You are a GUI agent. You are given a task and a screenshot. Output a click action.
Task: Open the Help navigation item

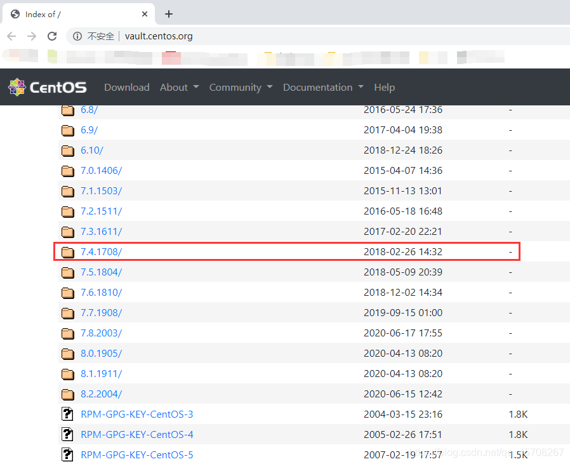(x=384, y=87)
